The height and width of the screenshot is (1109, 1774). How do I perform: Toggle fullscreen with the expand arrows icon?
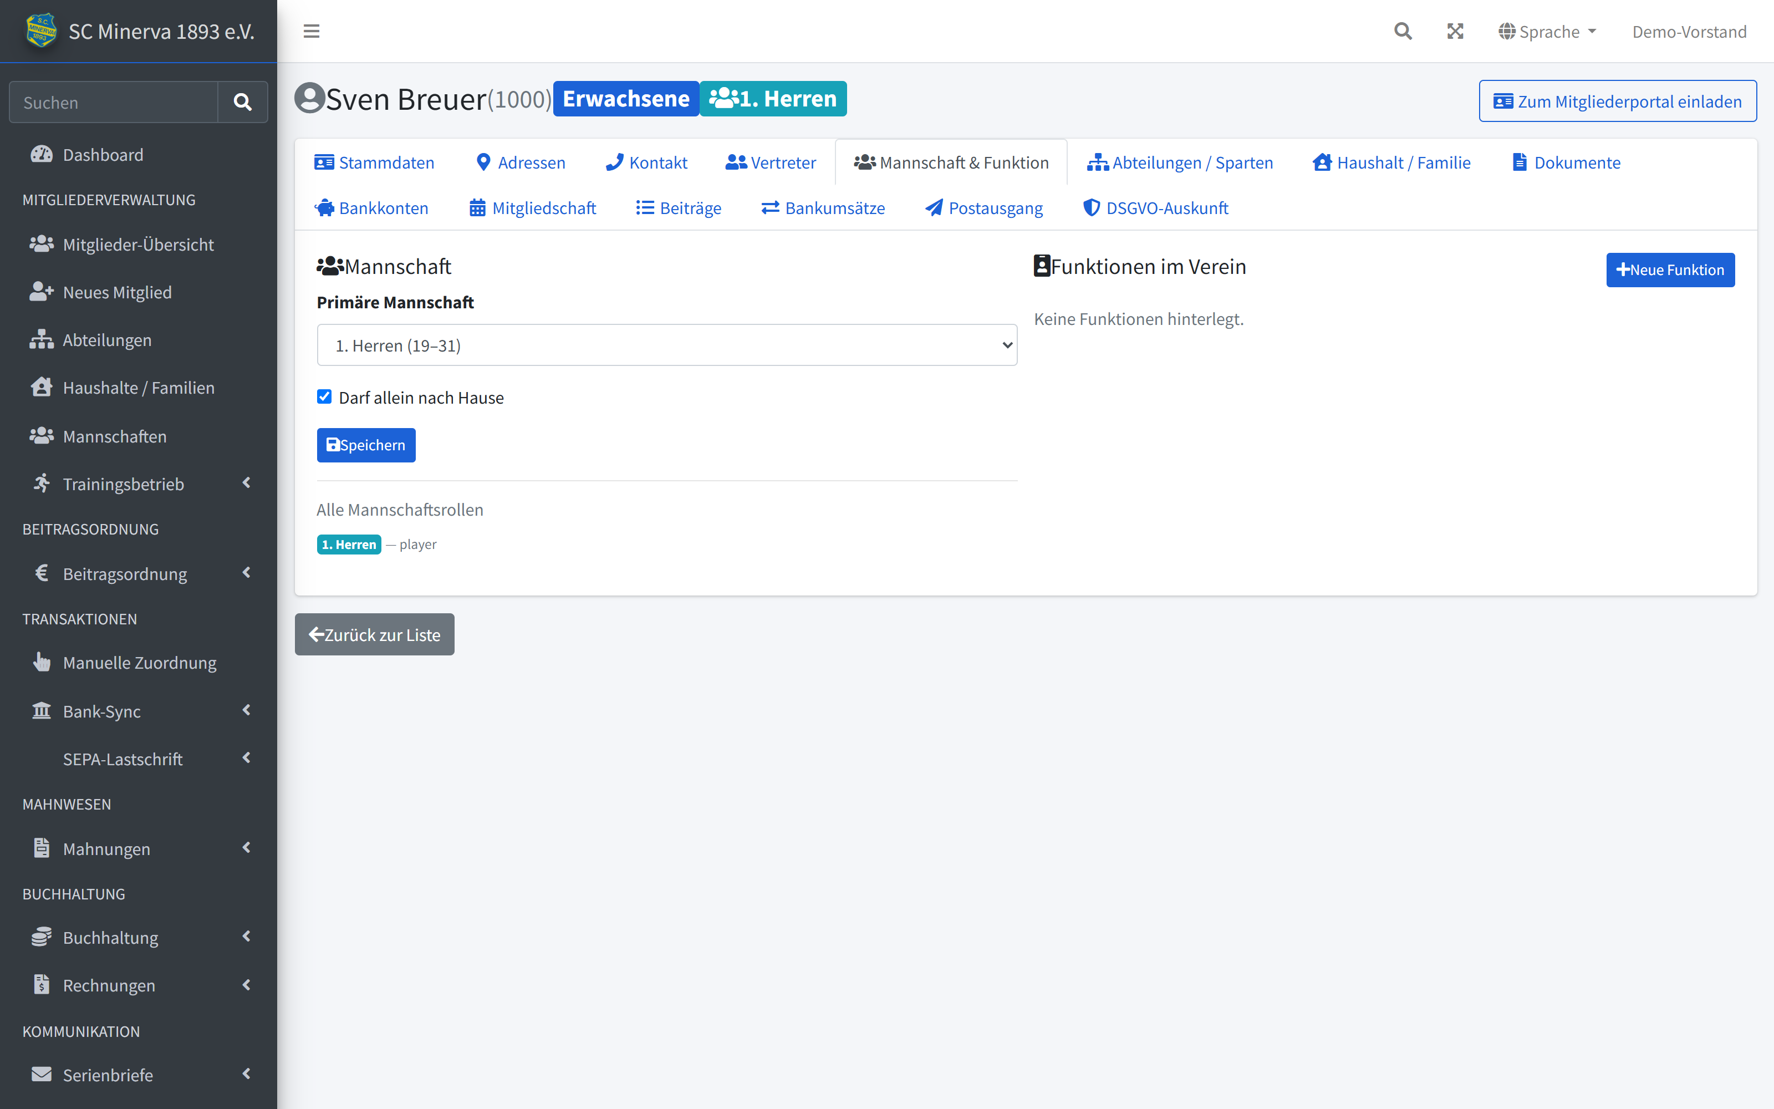[1455, 31]
